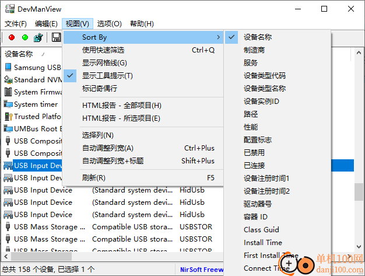Sort by 设备注册时间2
This screenshot has width=365, height=276.
click(278, 191)
